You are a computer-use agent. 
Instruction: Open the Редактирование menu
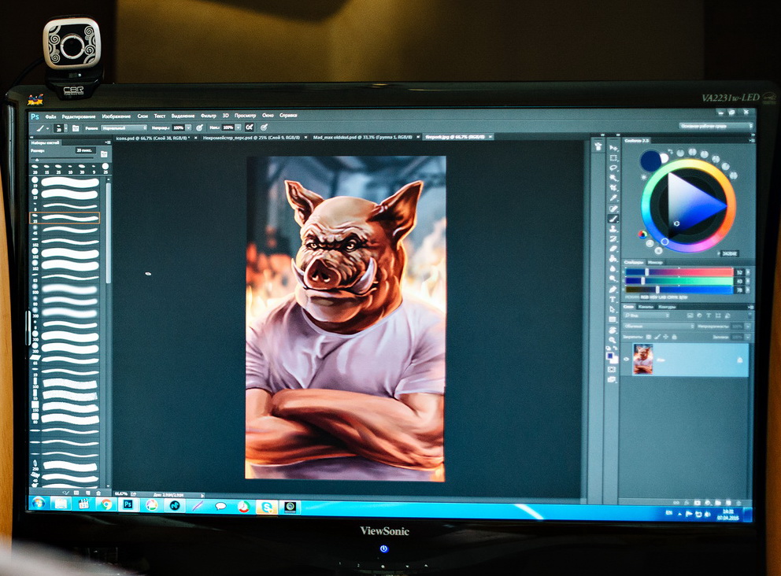tap(78, 116)
